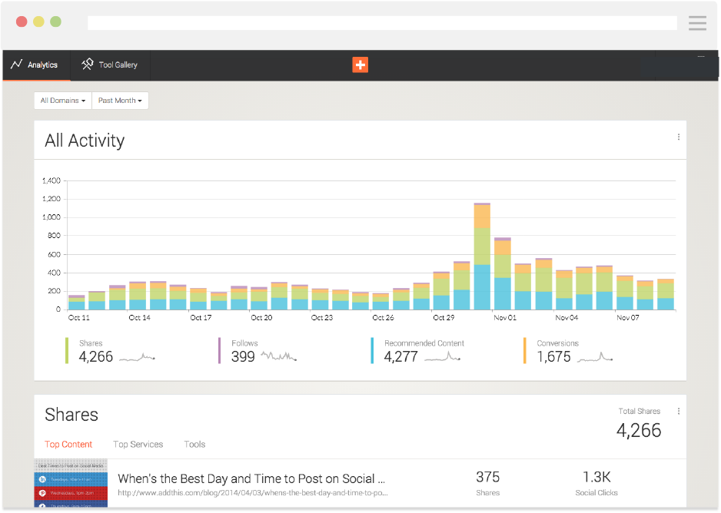Screen dimensions: 721x513
Task: Click the Shares sparkline trend graph
Action: [x=137, y=357]
